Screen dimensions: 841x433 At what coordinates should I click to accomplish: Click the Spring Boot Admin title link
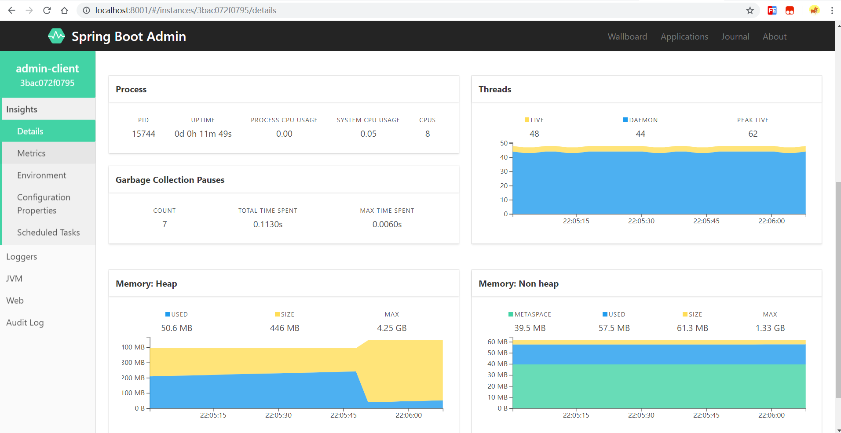(x=129, y=36)
